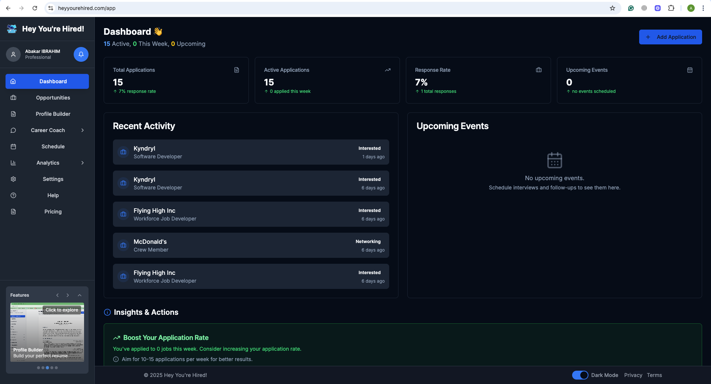Screen dimensions: 711x384
Task: Open the Schedule page
Action: [47, 146]
